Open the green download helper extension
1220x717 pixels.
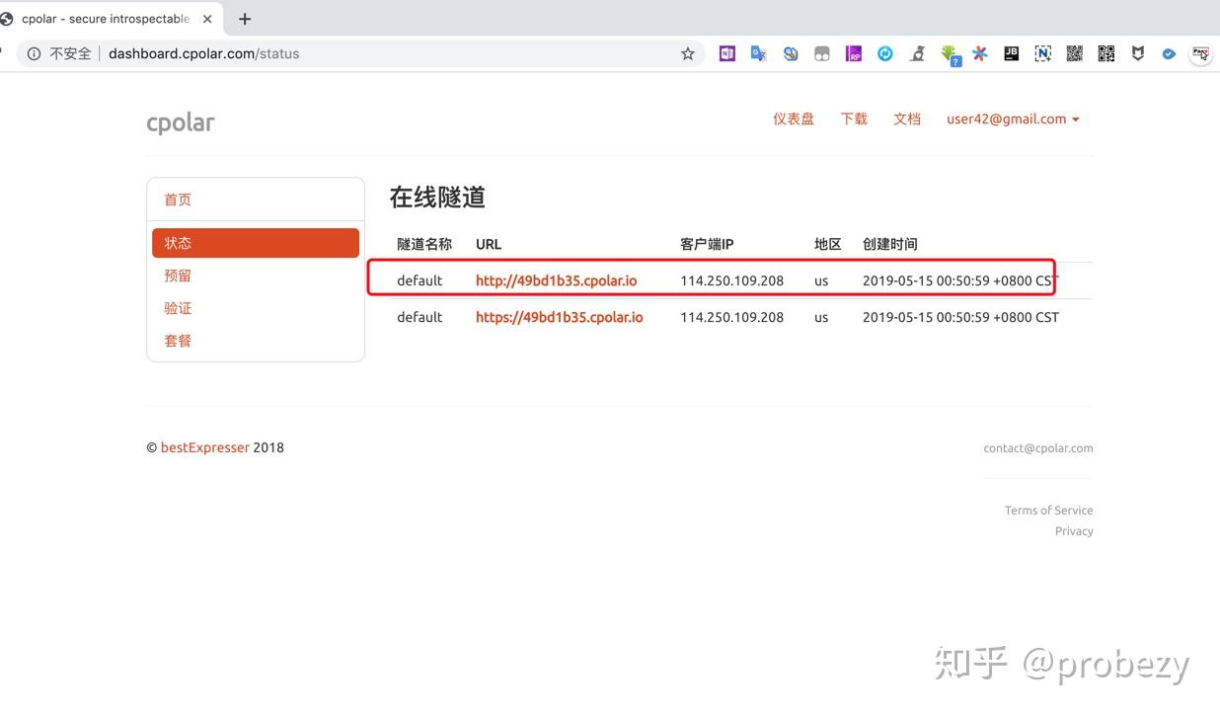[x=949, y=53]
